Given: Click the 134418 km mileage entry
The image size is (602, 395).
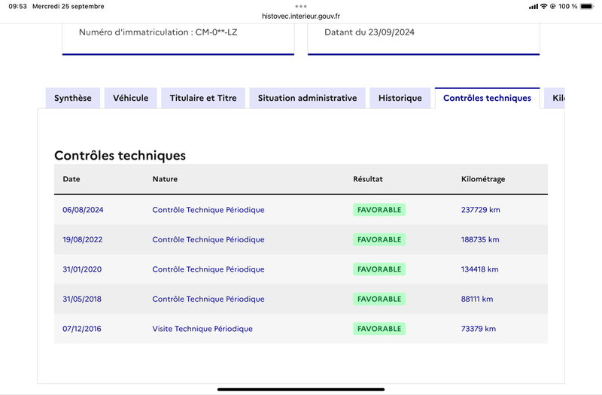Looking at the screenshot, I should coord(480,269).
